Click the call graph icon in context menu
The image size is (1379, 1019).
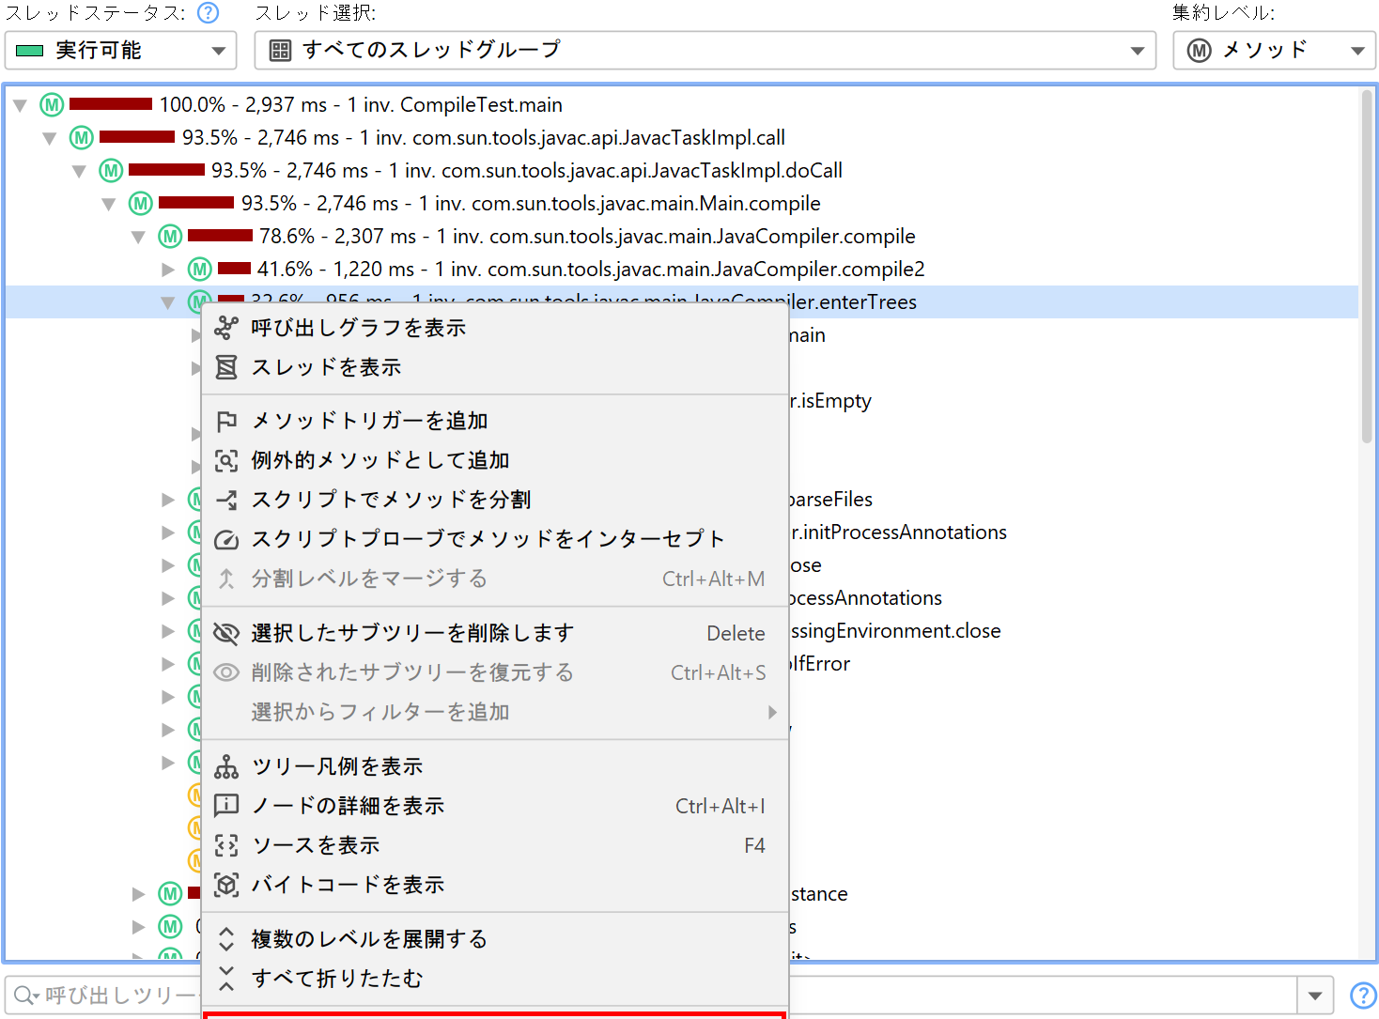(x=226, y=328)
